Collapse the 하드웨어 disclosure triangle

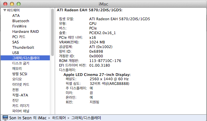tap(5, 10)
